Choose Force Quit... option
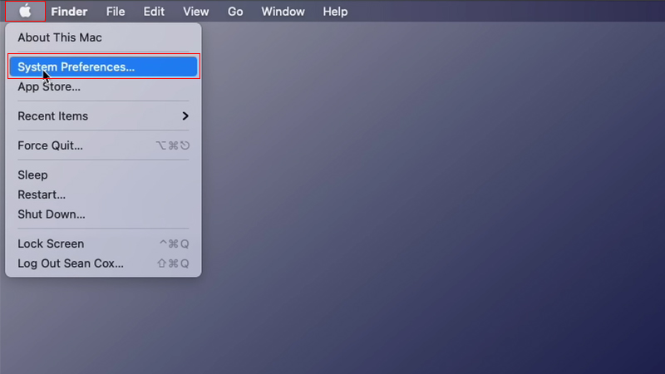Image resolution: width=665 pixels, height=374 pixels. 103,145
